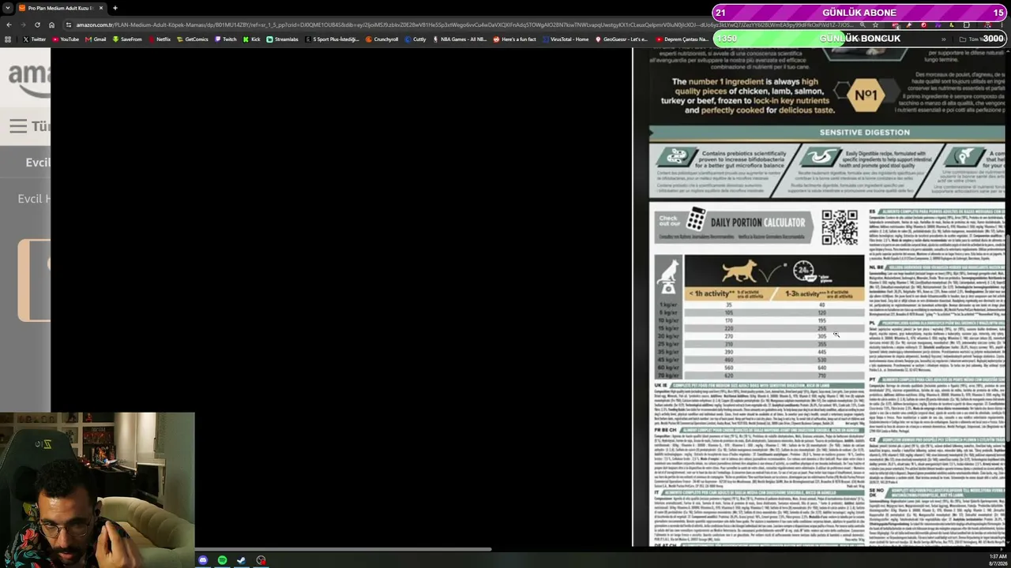This screenshot has width=1011, height=568.
Task: Open the Kick bookmark
Action: [252, 39]
